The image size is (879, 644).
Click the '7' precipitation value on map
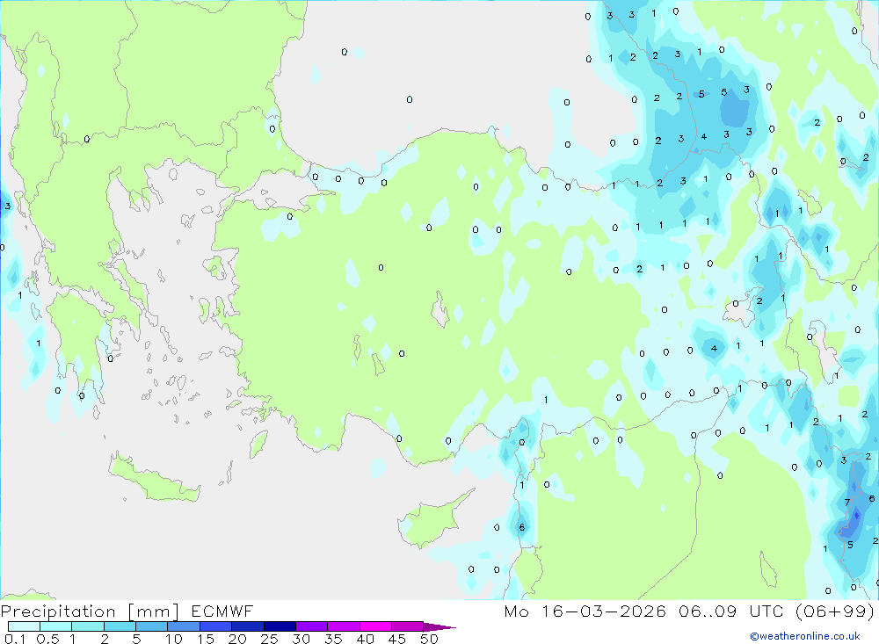[x=847, y=503]
